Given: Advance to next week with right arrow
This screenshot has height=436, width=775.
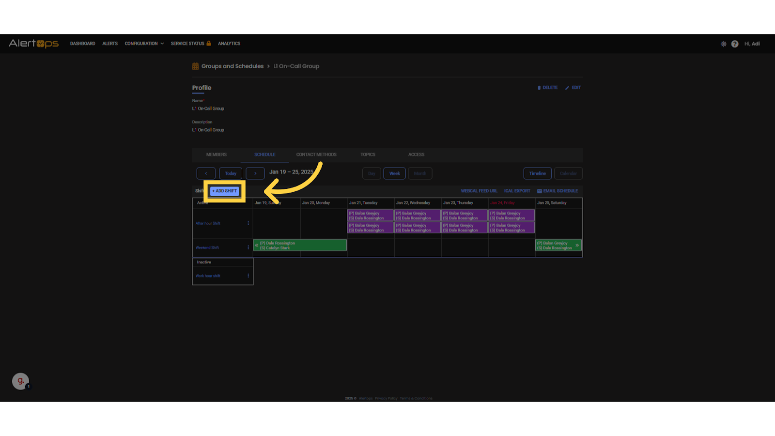Looking at the screenshot, I should pyautogui.click(x=255, y=173).
